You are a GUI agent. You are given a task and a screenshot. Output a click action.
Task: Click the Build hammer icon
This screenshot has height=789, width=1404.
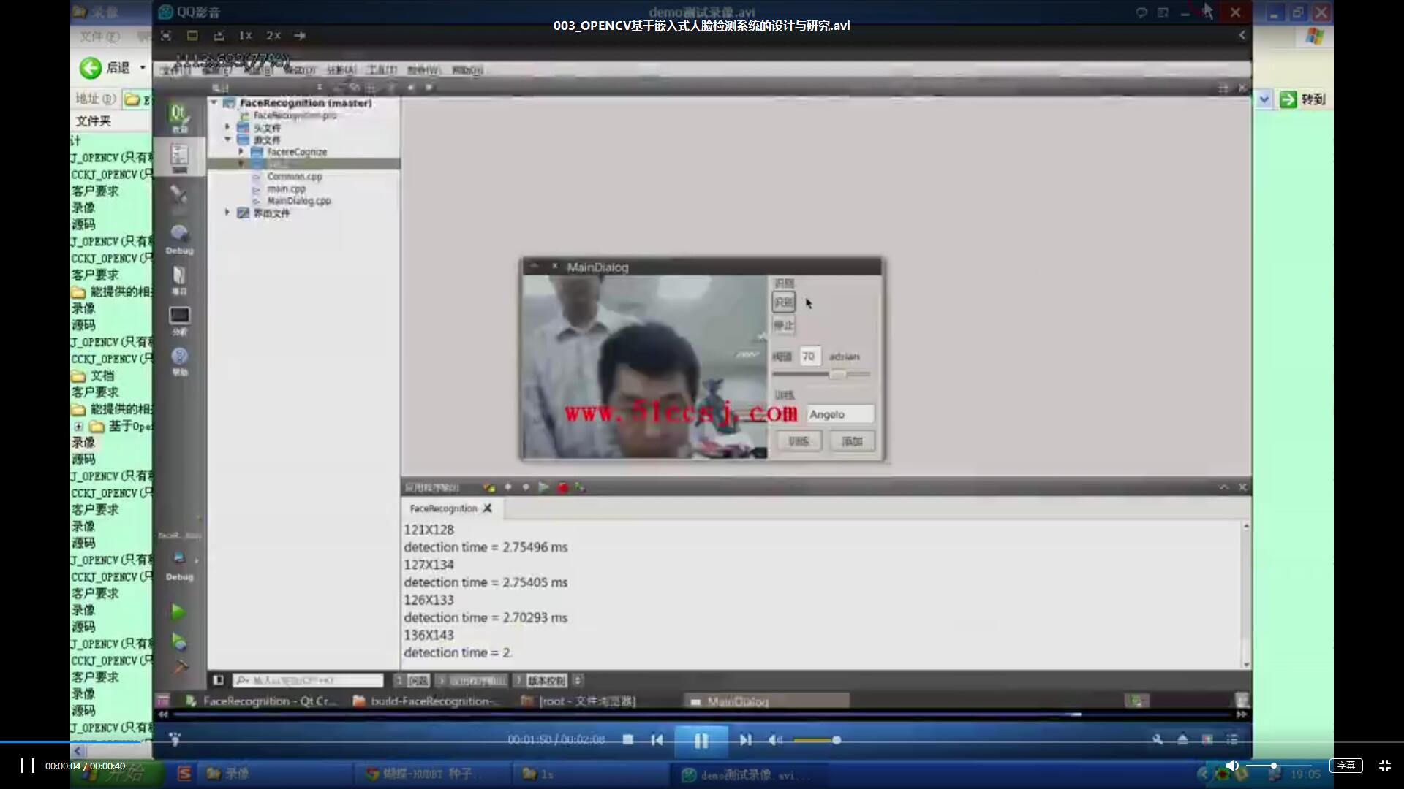click(x=179, y=666)
